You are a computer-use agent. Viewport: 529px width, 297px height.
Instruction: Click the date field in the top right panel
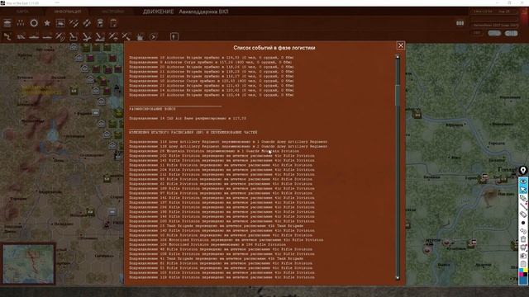494,12
